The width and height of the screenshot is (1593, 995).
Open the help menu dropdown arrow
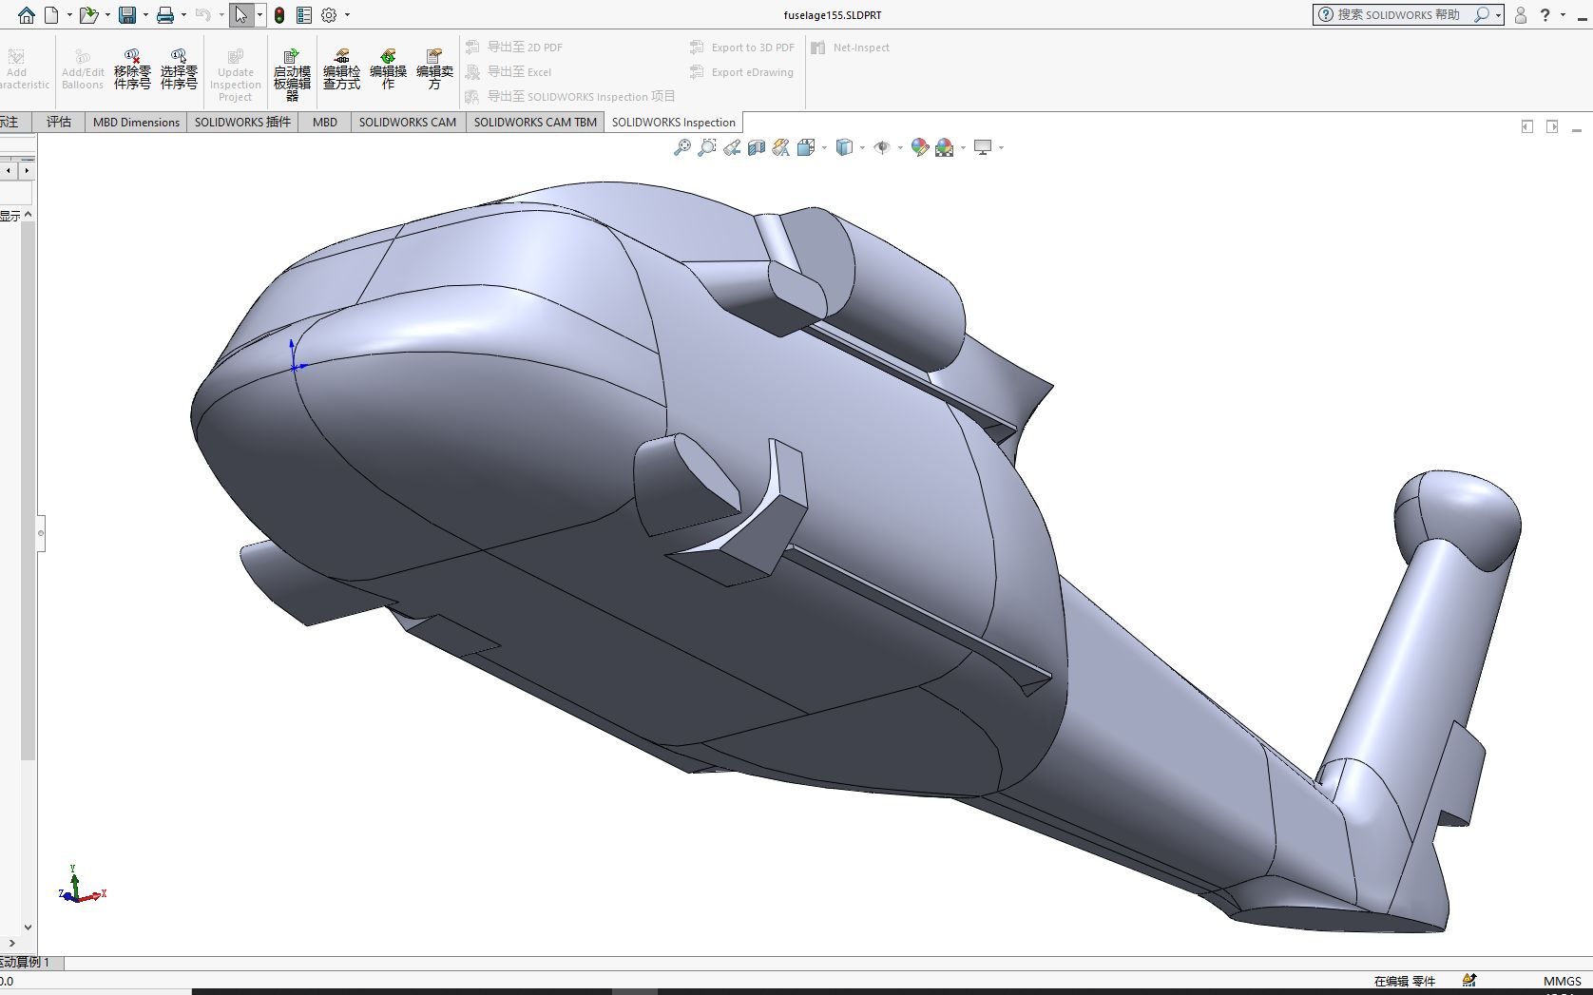tap(1564, 15)
